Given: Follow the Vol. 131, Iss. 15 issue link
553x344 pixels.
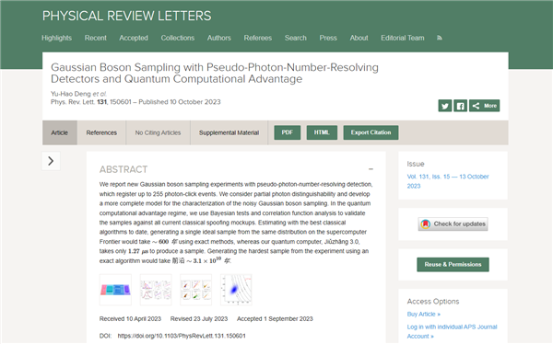Looking at the screenshot, I should click(x=448, y=181).
